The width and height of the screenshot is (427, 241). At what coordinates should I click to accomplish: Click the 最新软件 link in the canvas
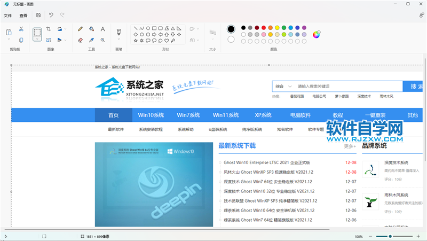pyautogui.click(x=116, y=129)
